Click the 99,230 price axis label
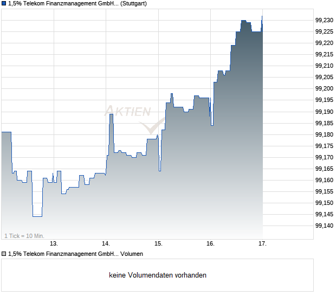 (x=324, y=20)
